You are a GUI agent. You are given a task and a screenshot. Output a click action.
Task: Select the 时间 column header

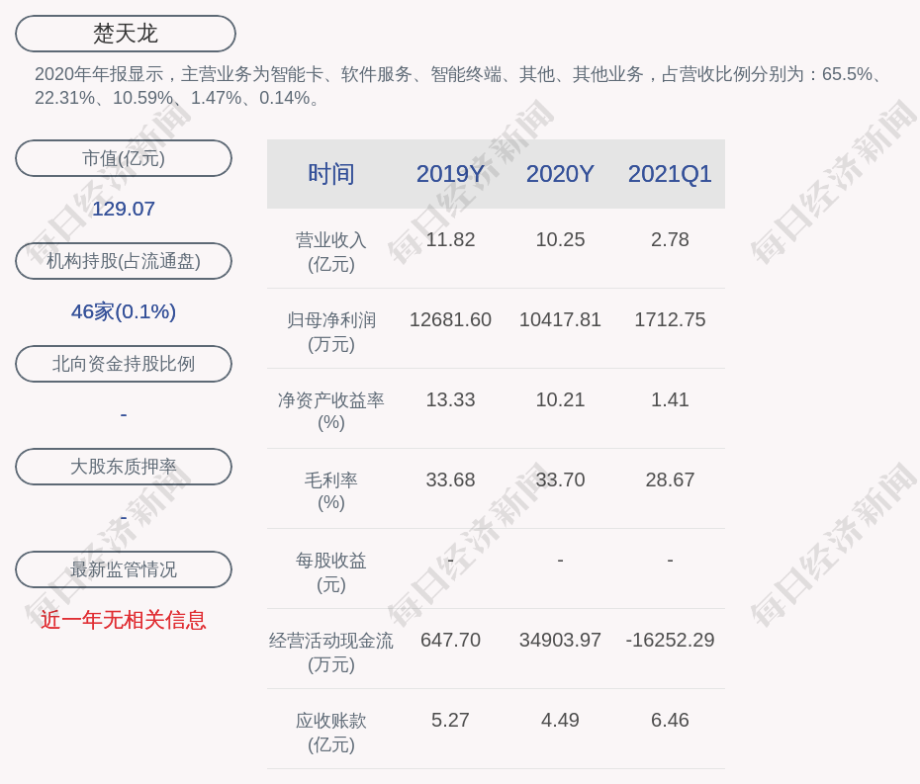click(x=330, y=174)
